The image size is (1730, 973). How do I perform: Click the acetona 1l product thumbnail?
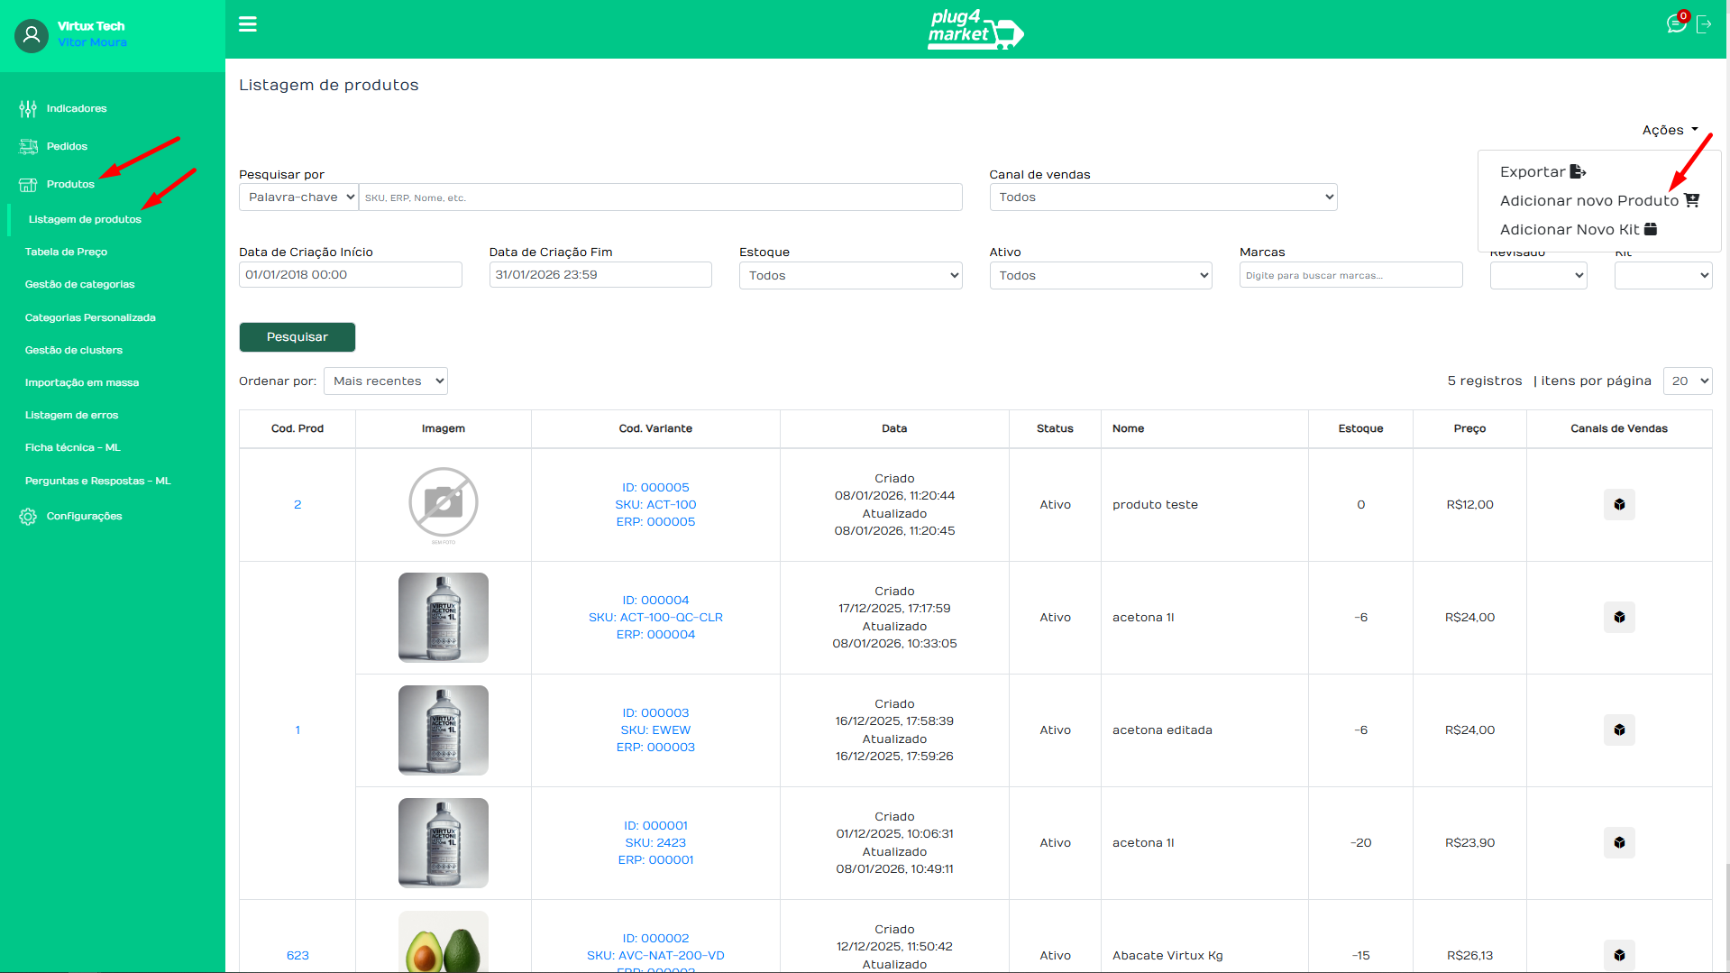(443, 618)
